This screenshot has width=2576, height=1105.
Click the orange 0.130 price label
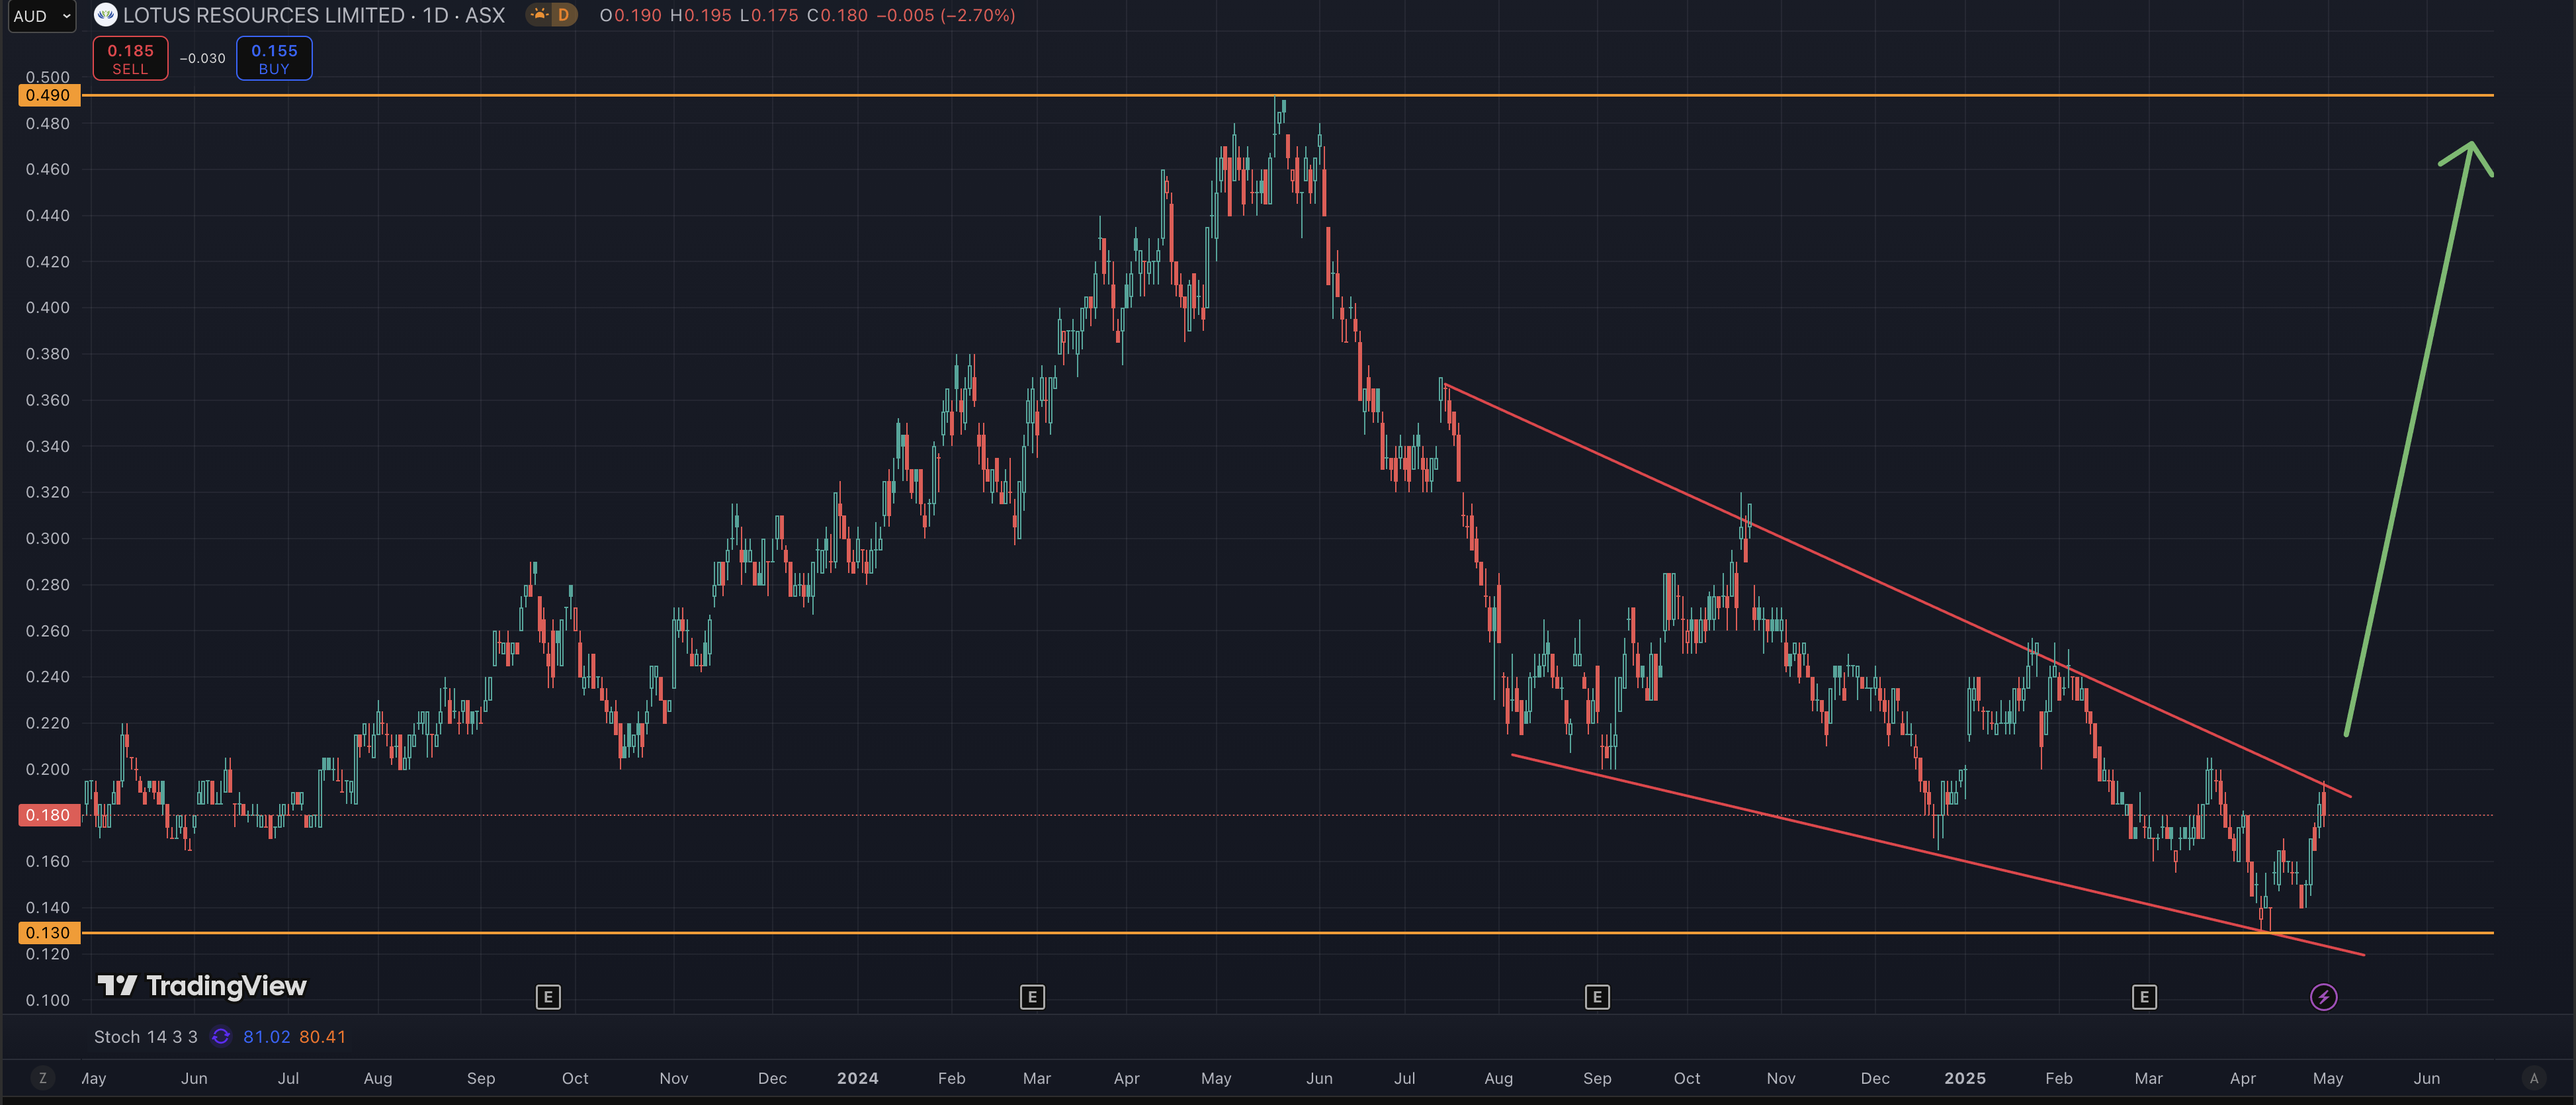coord(48,932)
